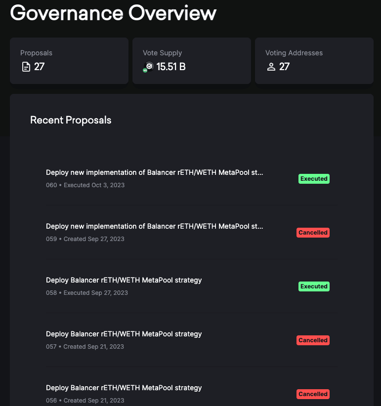
Task: Click the Executed badge on proposal 060
Action: point(313,179)
